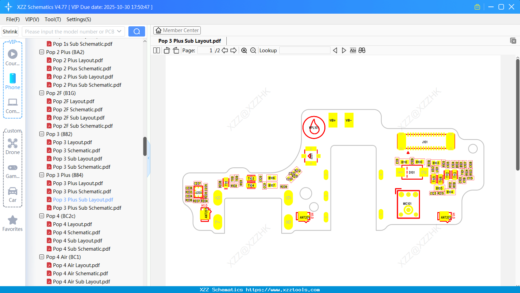Open the Drone category in the sidebar
The image size is (520, 293).
pos(13,146)
